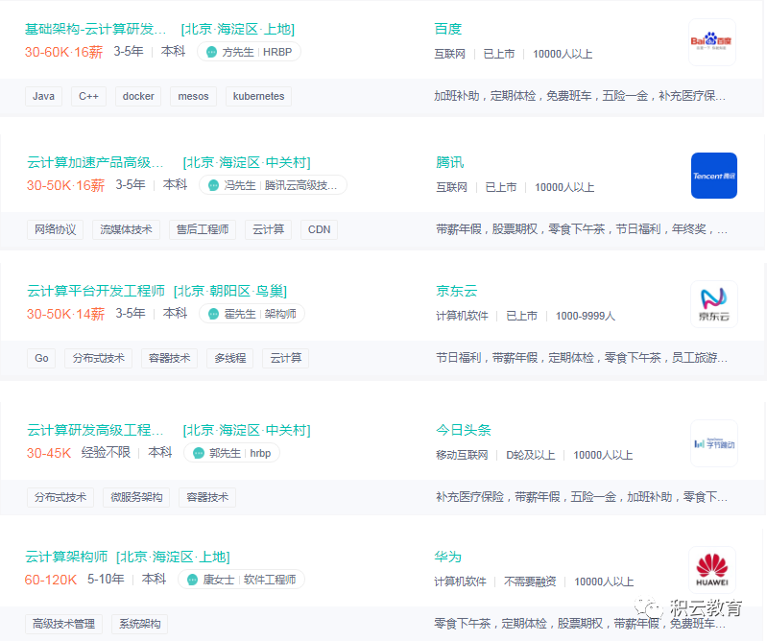Click chat icon next to 康女士
767x641 pixels.
click(190, 580)
